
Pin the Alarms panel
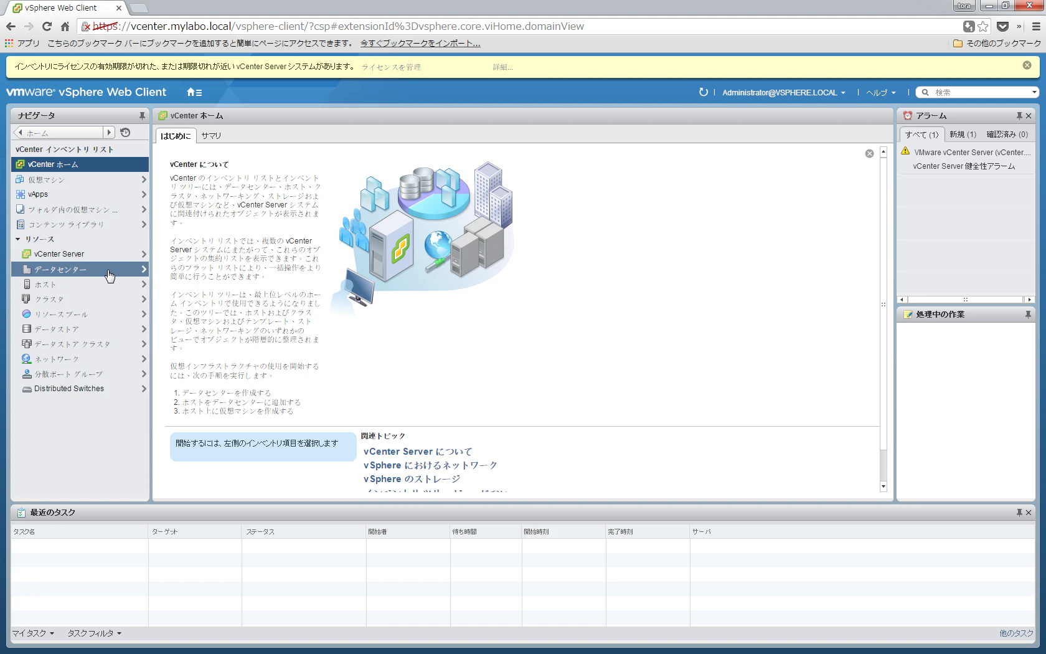[1019, 116]
